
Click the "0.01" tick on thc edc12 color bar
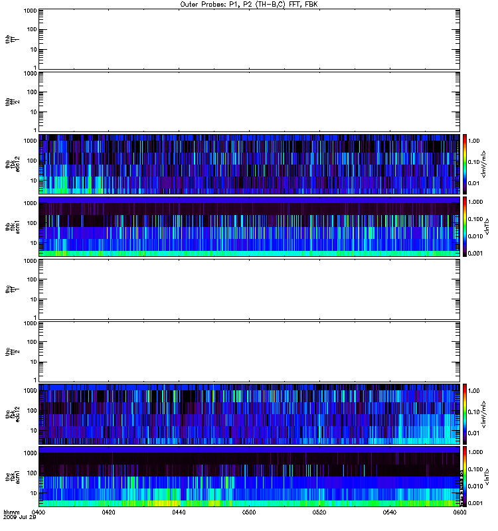click(x=474, y=433)
